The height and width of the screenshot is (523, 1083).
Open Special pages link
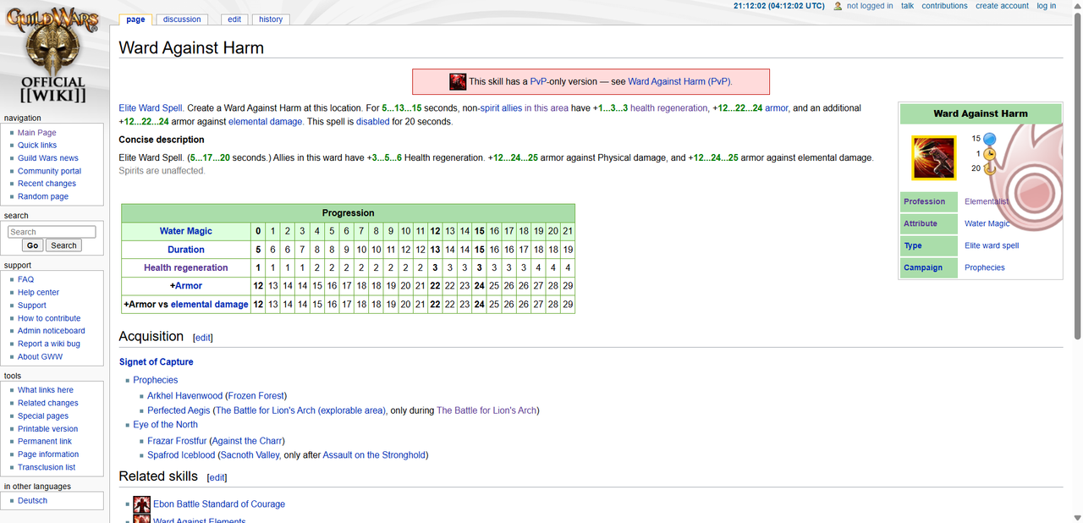tap(45, 416)
